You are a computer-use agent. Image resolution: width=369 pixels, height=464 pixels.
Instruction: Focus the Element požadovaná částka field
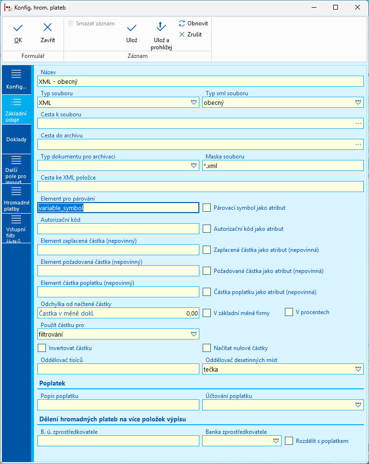pyautogui.click(x=118, y=271)
